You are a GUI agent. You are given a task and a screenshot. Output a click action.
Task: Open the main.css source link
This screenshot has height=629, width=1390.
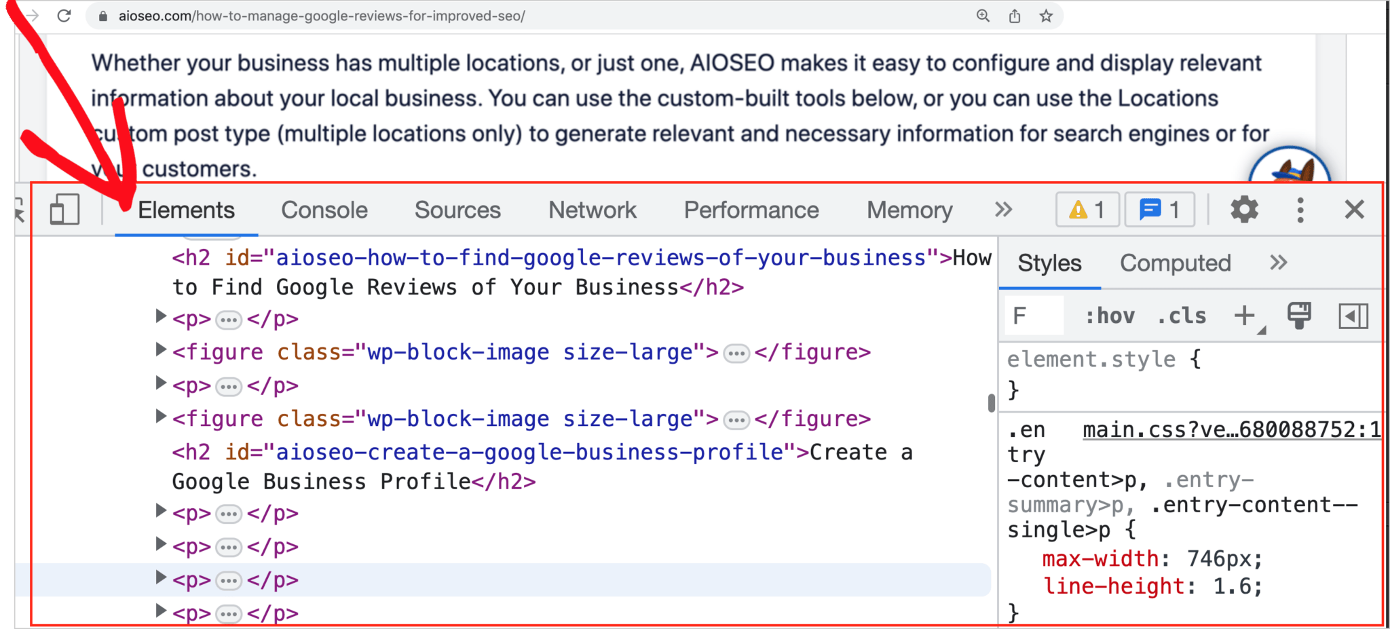pos(1232,430)
